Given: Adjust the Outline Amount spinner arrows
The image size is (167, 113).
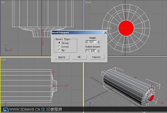Looking at the screenshot, I should click(98, 51).
